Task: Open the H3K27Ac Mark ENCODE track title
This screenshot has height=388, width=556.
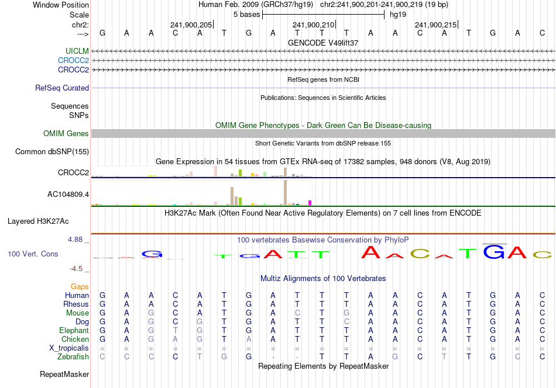Action: (323, 213)
